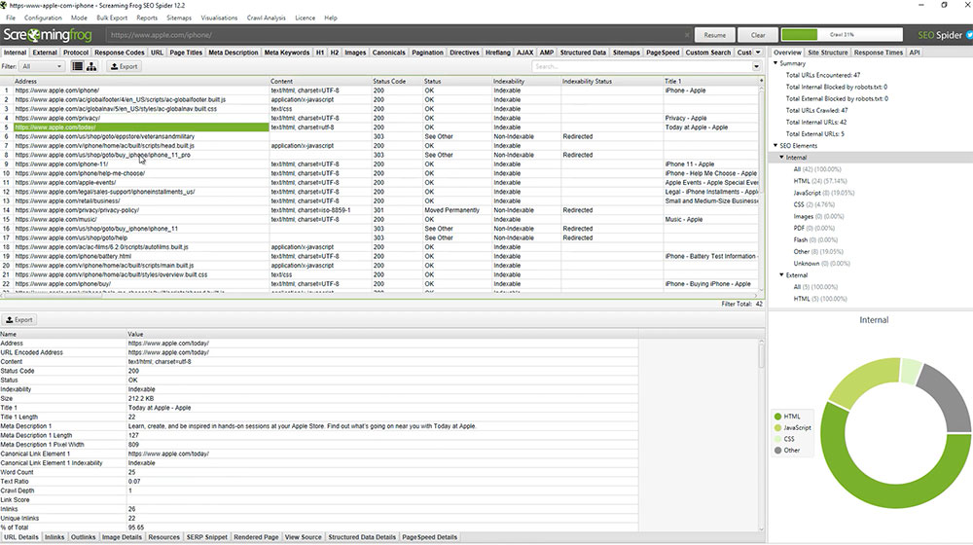Click the JavaScript legend color swatch
The image size is (973, 545).
tap(777, 427)
